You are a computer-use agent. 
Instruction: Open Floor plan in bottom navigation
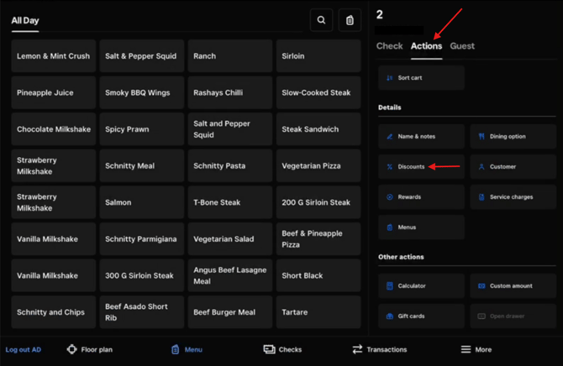89,349
